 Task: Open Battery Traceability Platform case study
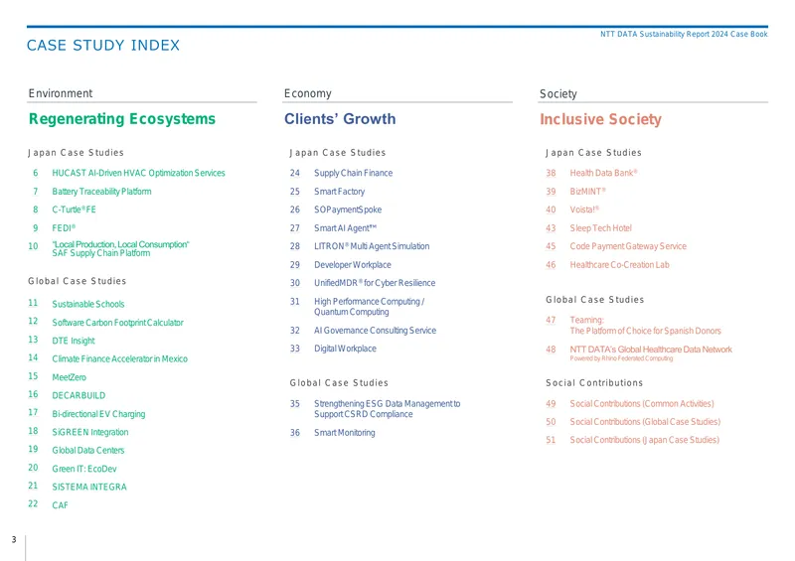tap(101, 192)
